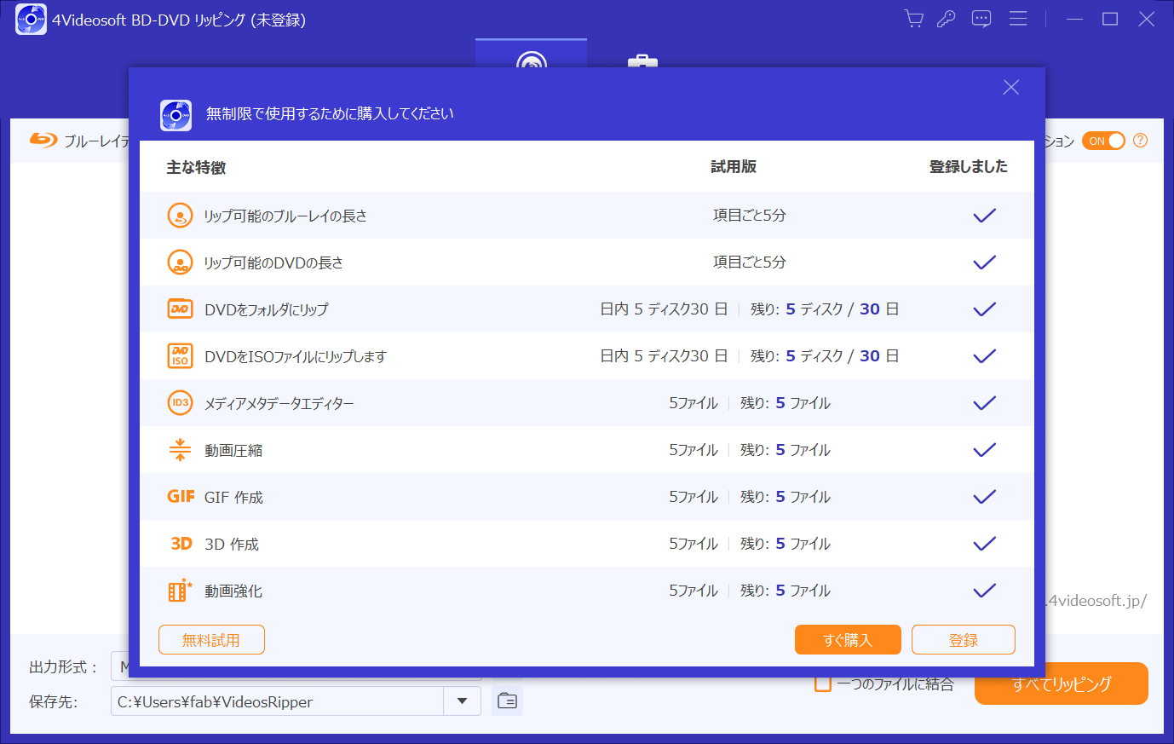This screenshot has height=744, width=1174.
Task: Click the 試用版 column header
Action: (x=734, y=167)
